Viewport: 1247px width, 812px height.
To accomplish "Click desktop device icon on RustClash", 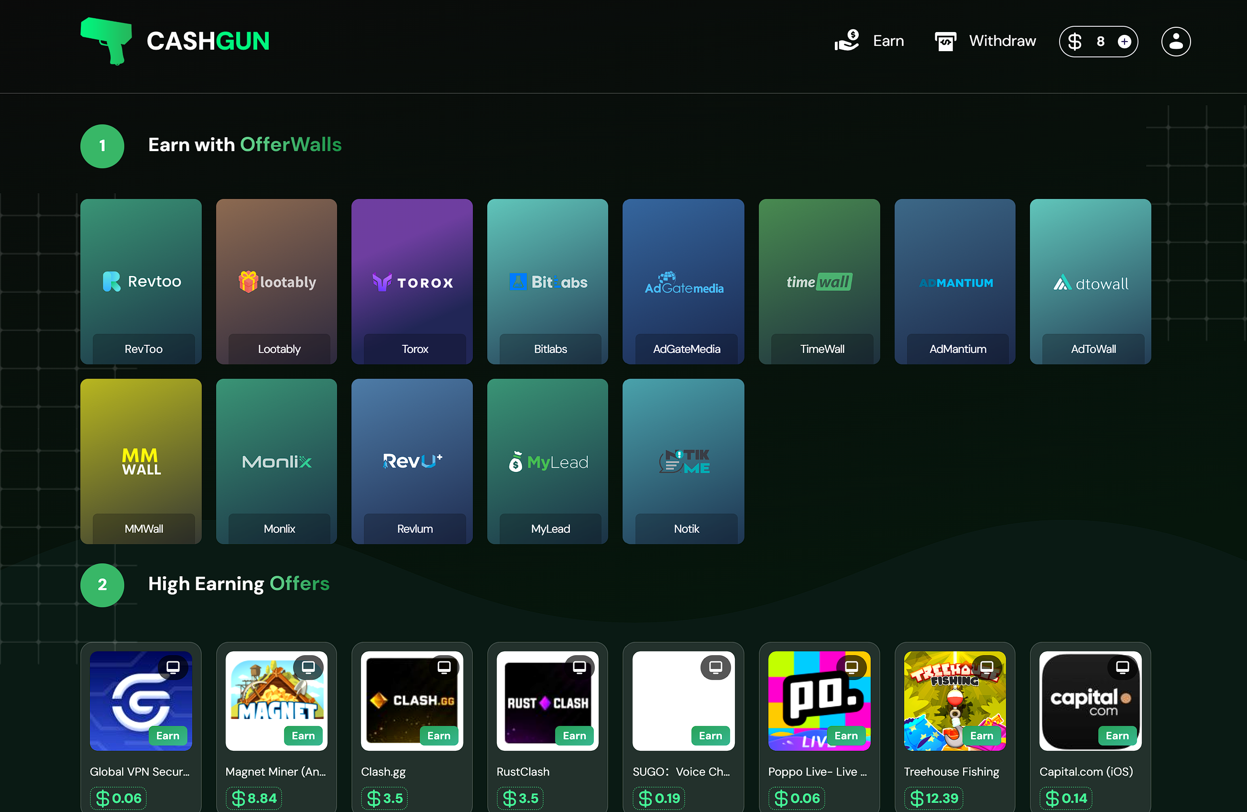I will (x=580, y=667).
